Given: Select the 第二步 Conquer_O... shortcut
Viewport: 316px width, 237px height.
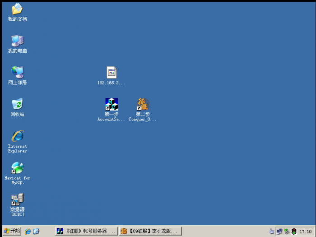Looking at the screenshot, I should pos(143,104).
